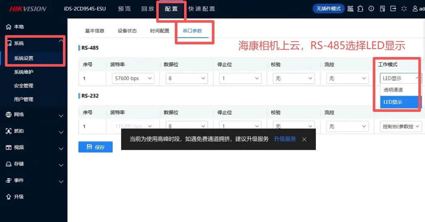Open 快速配置 top navigation tab
The height and width of the screenshot is (222, 425).
pos(202,9)
